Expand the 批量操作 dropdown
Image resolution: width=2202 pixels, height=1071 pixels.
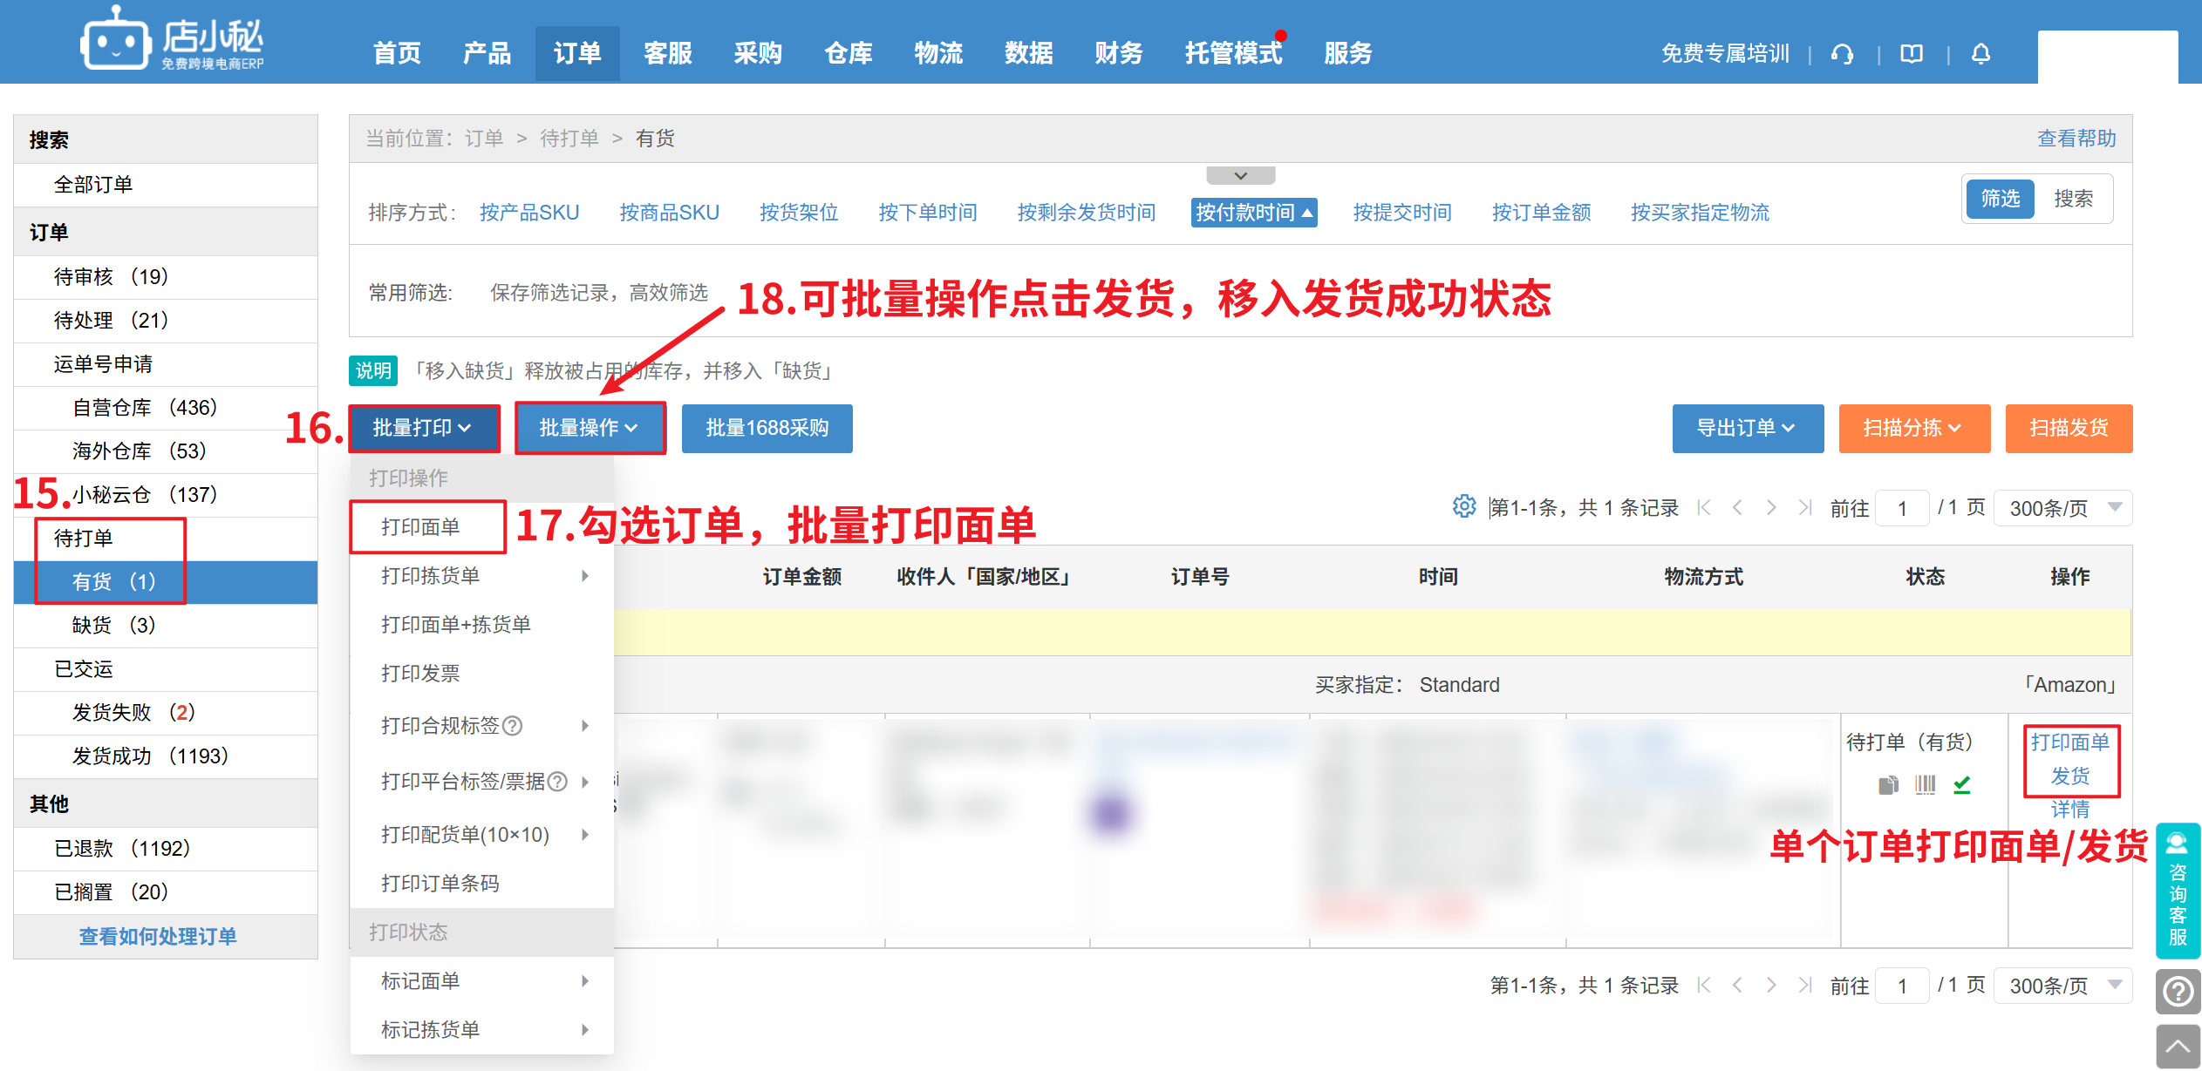(590, 428)
